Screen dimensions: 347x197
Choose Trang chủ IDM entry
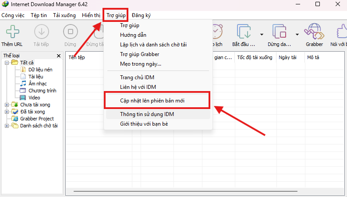[158, 77]
